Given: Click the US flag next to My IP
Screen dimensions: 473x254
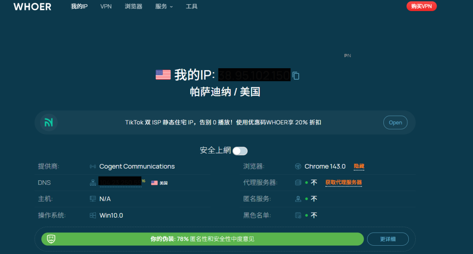Looking at the screenshot, I should (x=163, y=75).
